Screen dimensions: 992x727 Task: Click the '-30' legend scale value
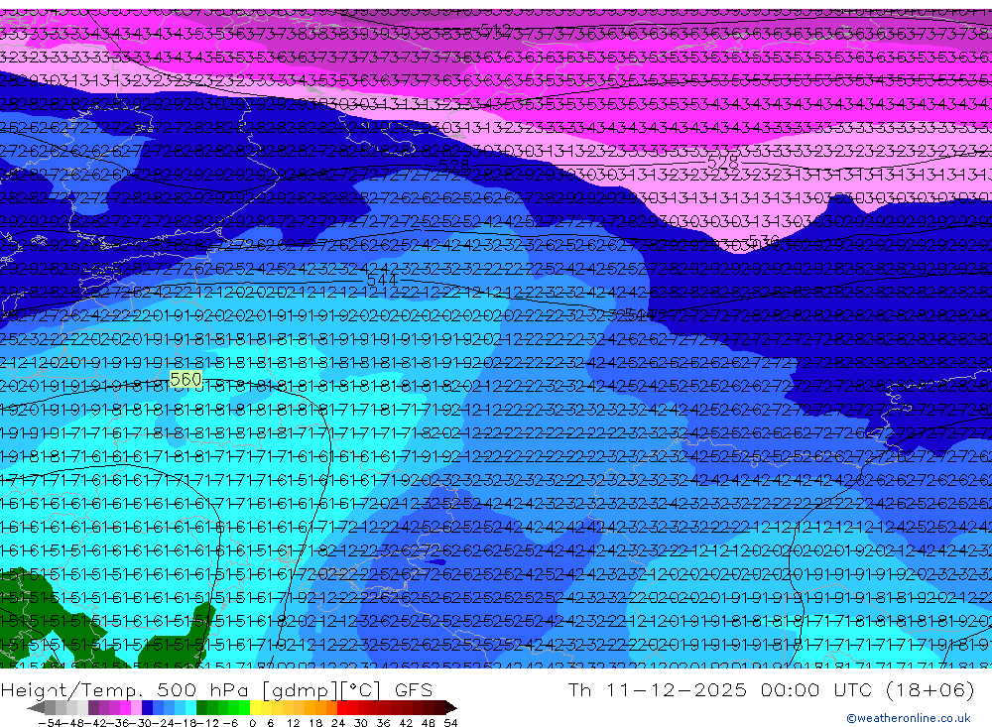click(x=140, y=723)
